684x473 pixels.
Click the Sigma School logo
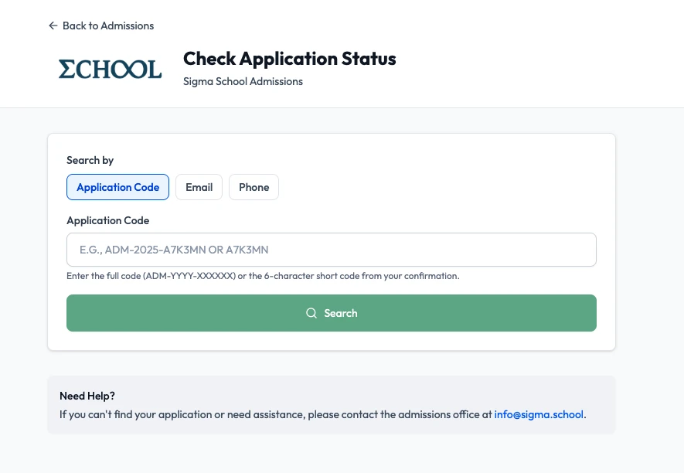tap(110, 70)
